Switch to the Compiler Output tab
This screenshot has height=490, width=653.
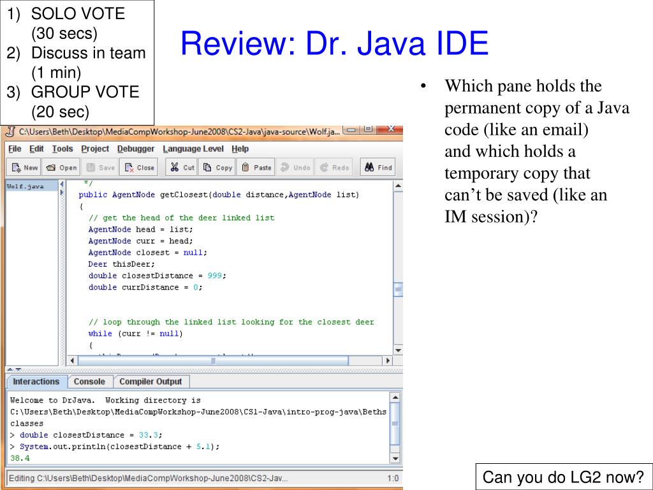click(x=150, y=382)
